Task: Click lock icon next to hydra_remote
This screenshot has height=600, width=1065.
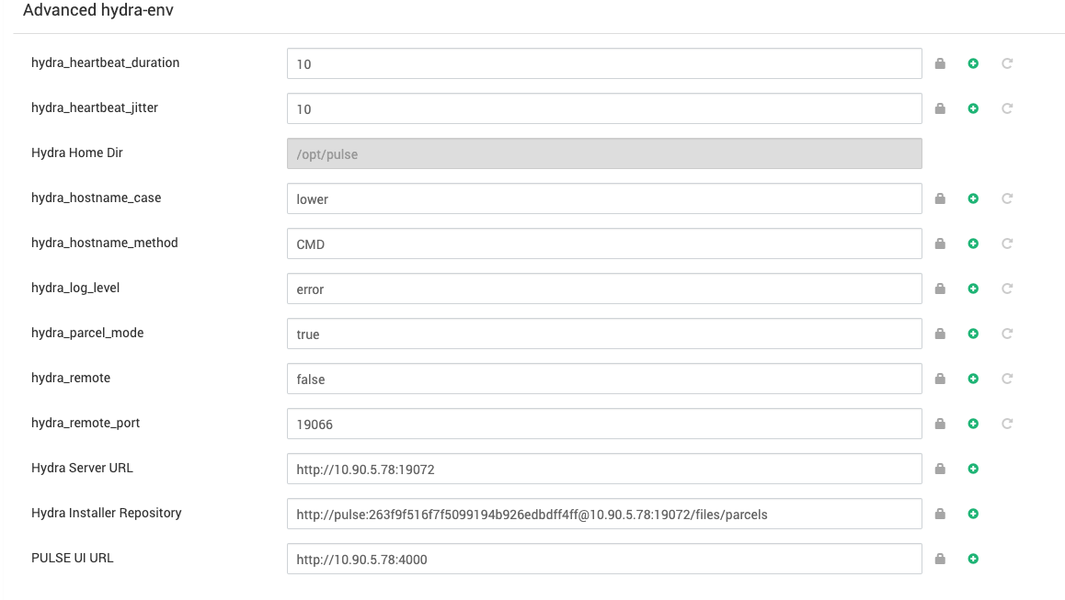Action: pos(940,378)
